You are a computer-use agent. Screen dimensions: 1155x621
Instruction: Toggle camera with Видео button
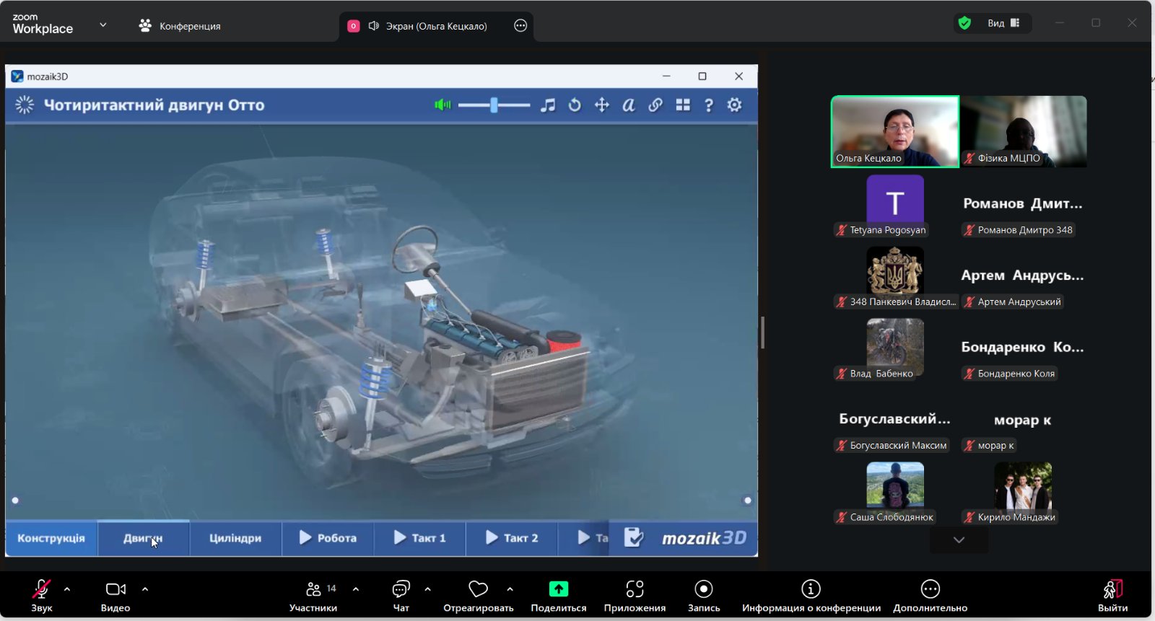pos(115,595)
